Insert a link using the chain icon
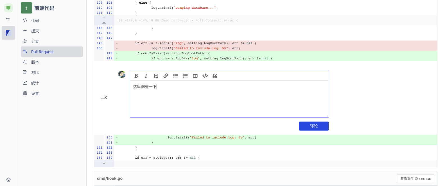Screen dimensions: 438x186 (x=166, y=76)
